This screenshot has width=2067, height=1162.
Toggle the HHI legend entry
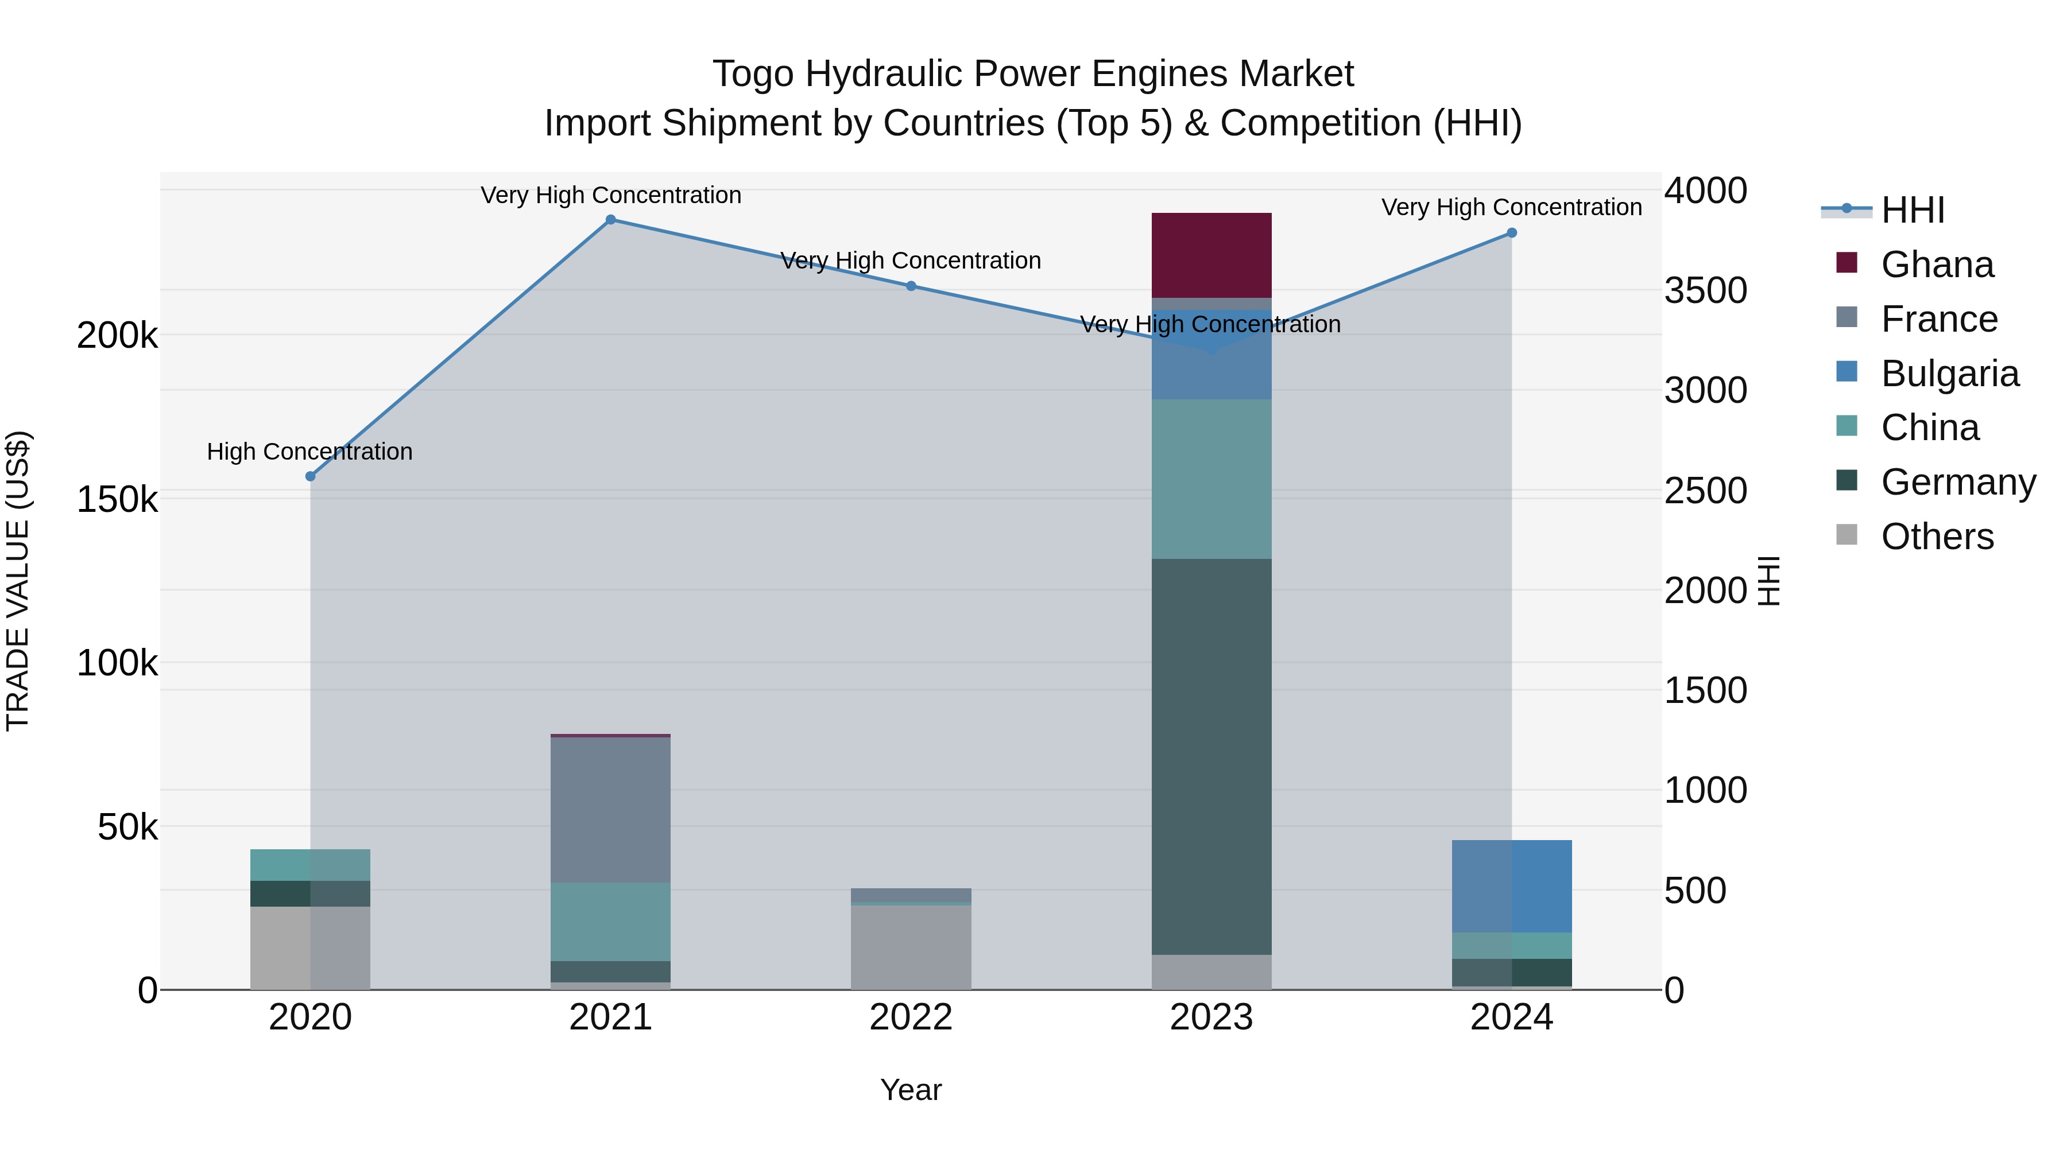click(1883, 210)
